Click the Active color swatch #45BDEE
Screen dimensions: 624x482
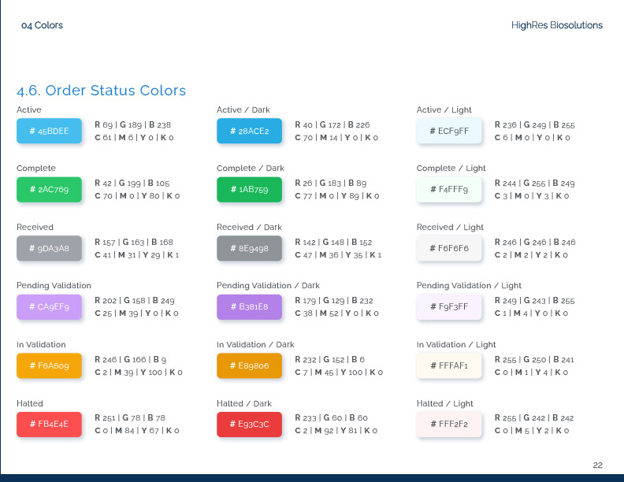pyautogui.click(x=49, y=131)
